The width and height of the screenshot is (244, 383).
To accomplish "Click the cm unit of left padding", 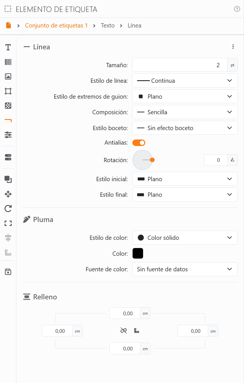I will tap(77, 331).
